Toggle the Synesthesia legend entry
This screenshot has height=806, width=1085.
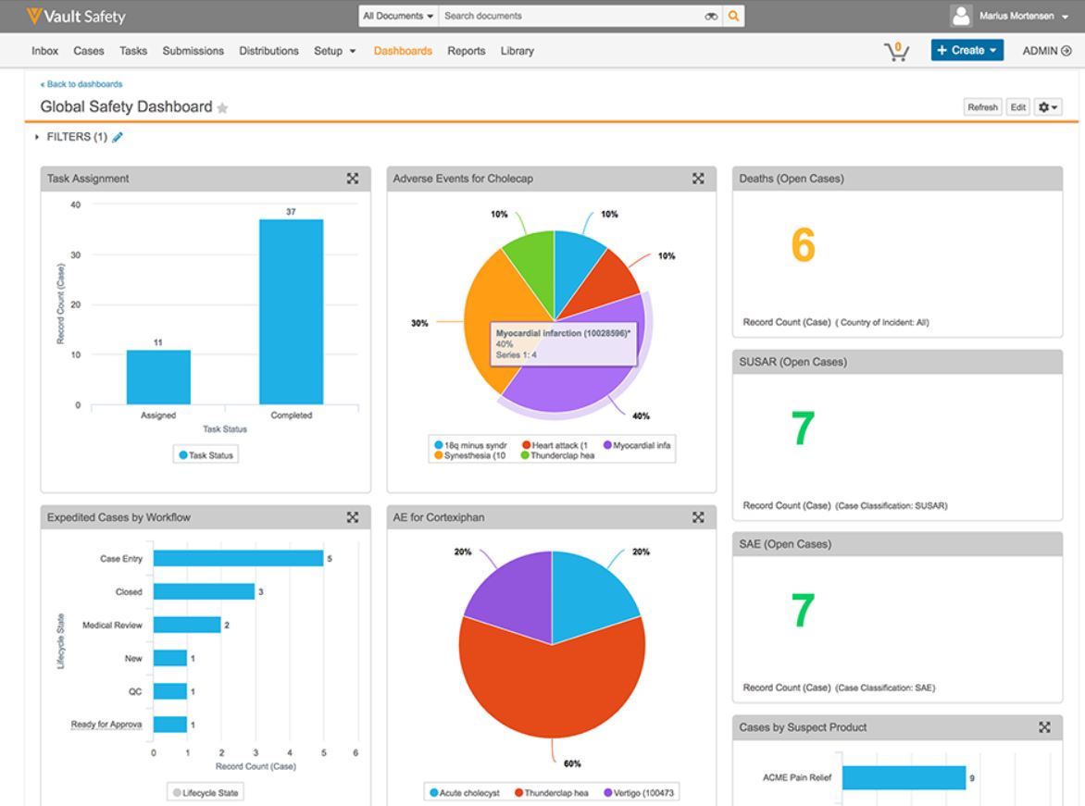pyautogui.click(x=470, y=455)
